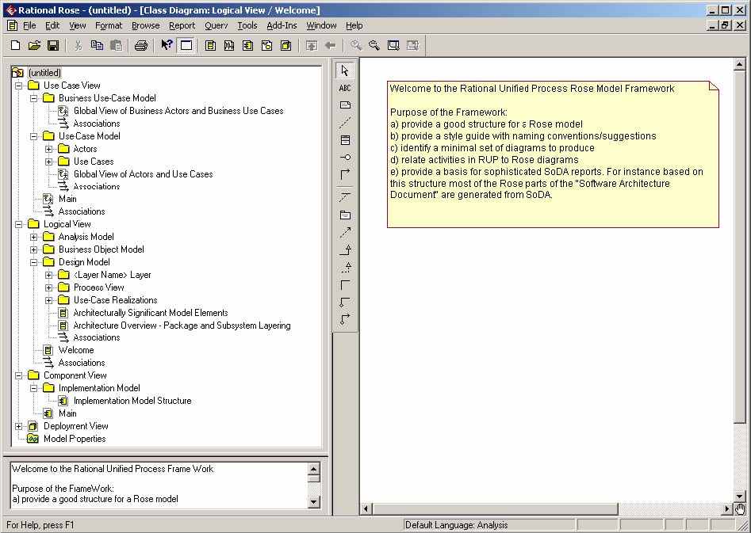The height and width of the screenshot is (533, 751).
Task: Select the Unidirectional Association tool
Action: (x=345, y=174)
